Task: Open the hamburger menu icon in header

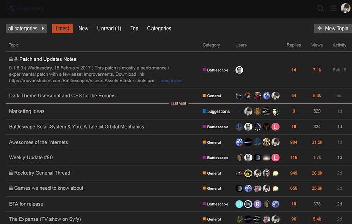Action: 333,8
